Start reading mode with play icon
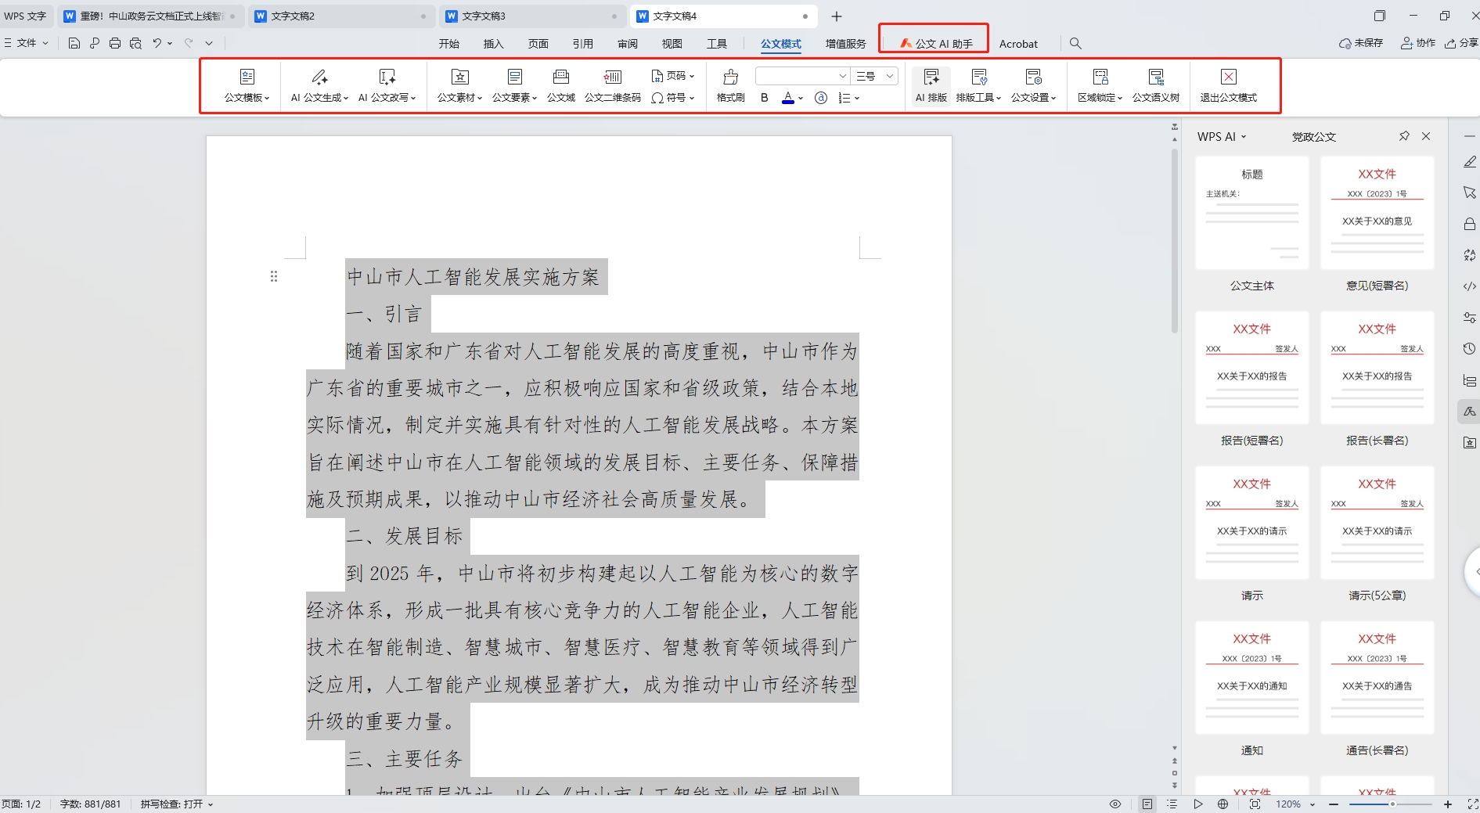Viewport: 1480px width, 813px height. pos(1197,804)
